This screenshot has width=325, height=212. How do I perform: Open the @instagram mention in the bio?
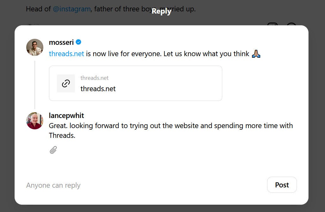click(x=72, y=9)
